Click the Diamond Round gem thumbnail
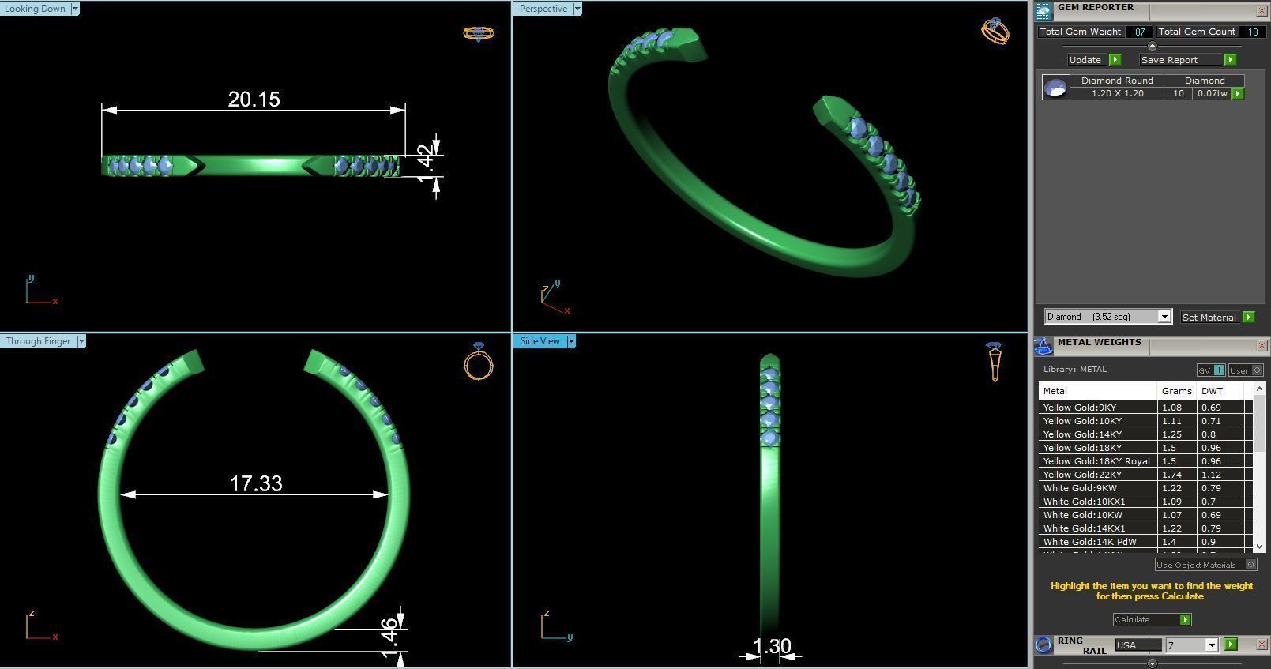This screenshot has height=669, width=1271. click(1055, 87)
